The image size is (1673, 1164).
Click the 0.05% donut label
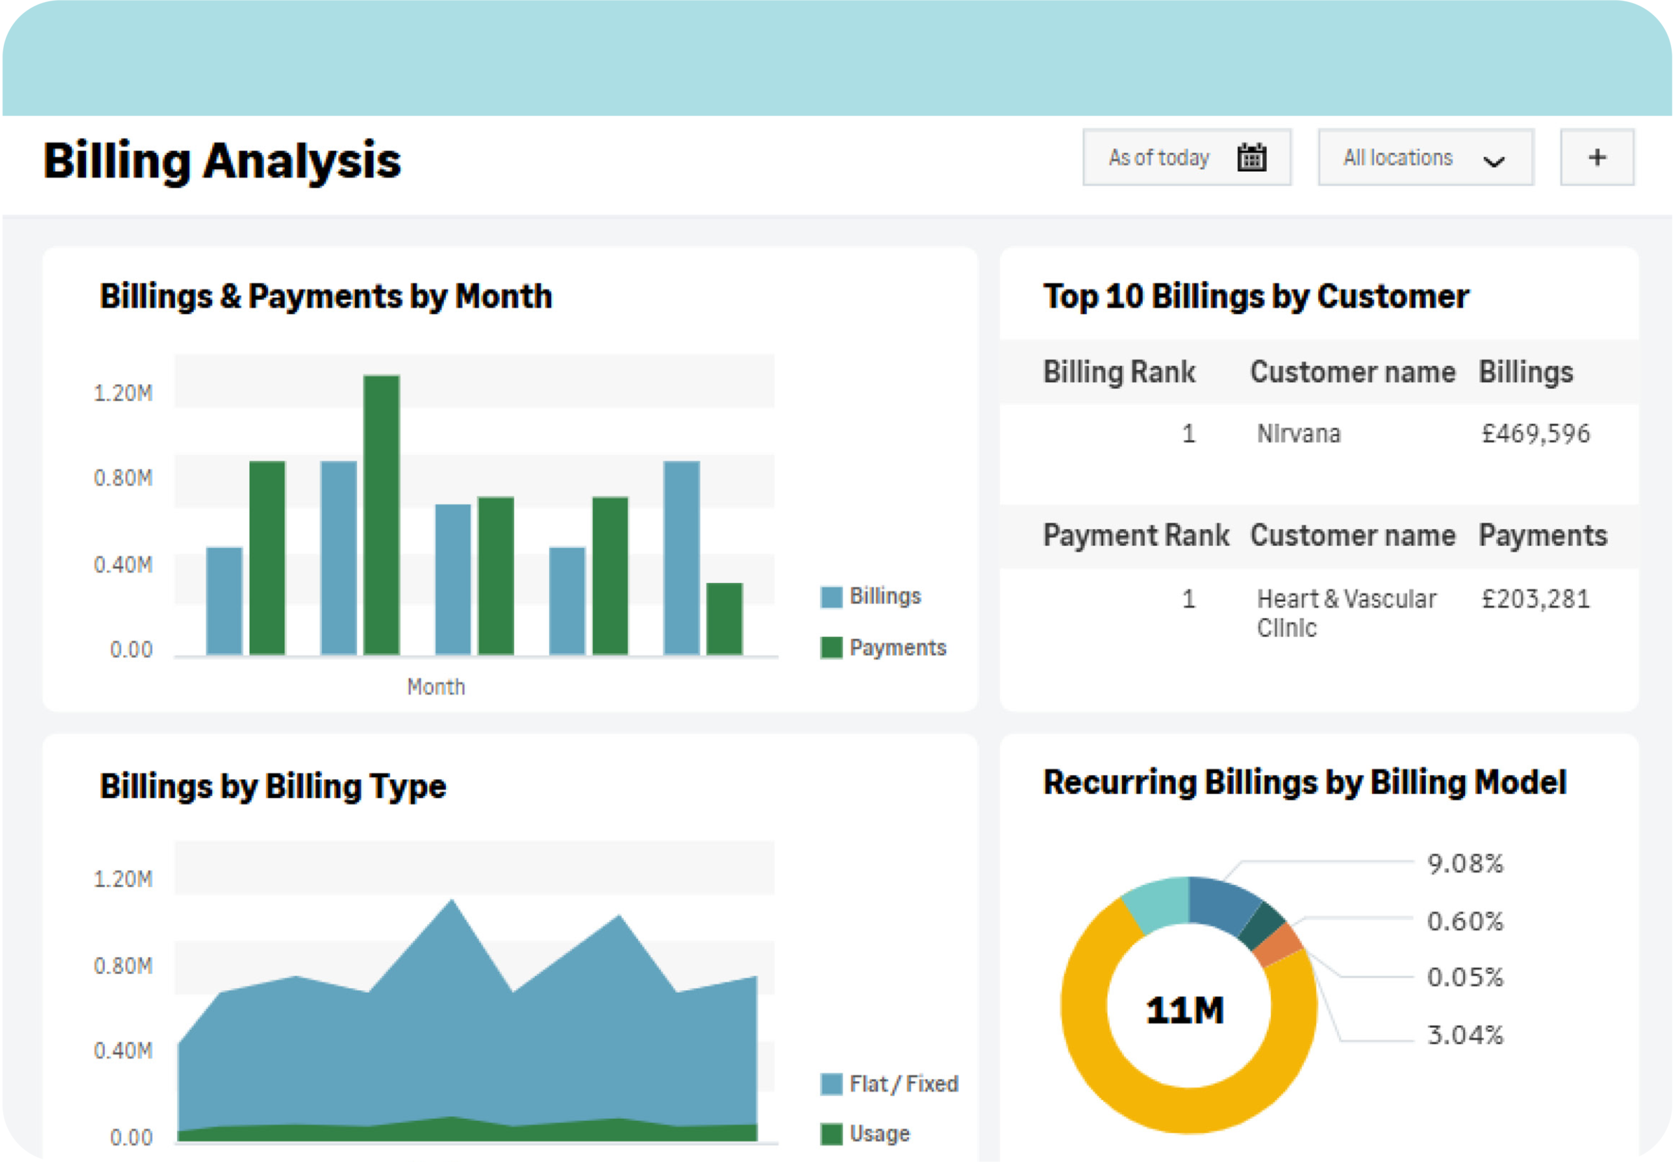pyautogui.click(x=1465, y=978)
